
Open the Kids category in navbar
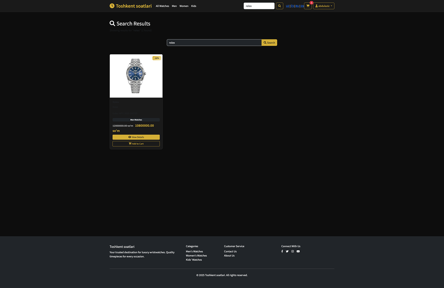click(194, 6)
